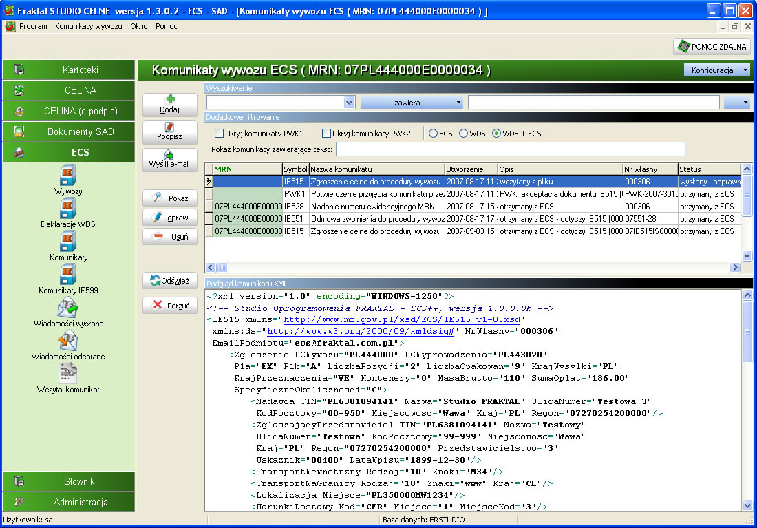This screenshot has height=528, width=757.
Task: Open the Pomoc menu
Action: click(166, 26)
